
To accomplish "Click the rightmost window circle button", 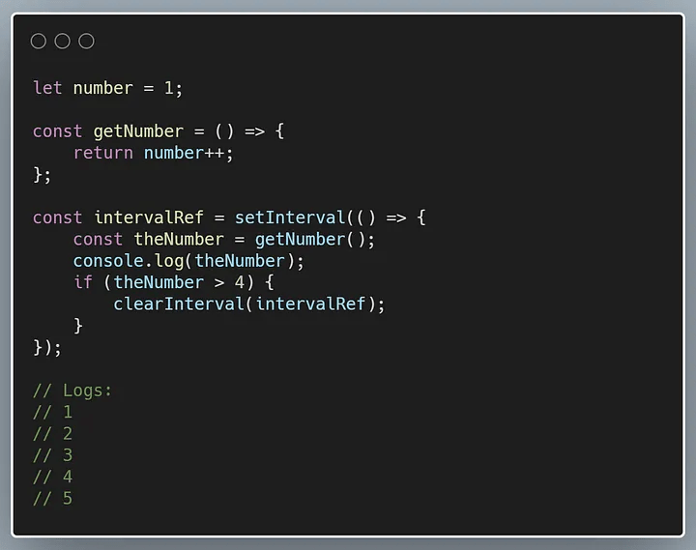I will pyautogui.click(x=87, y=42).
